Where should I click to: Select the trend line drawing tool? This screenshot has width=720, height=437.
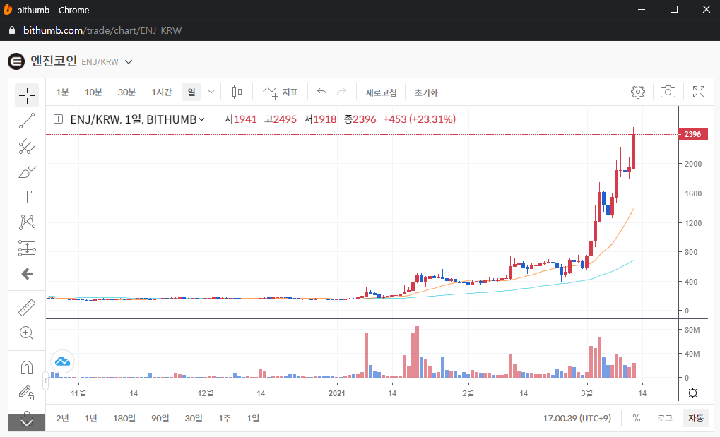[27, 121]
